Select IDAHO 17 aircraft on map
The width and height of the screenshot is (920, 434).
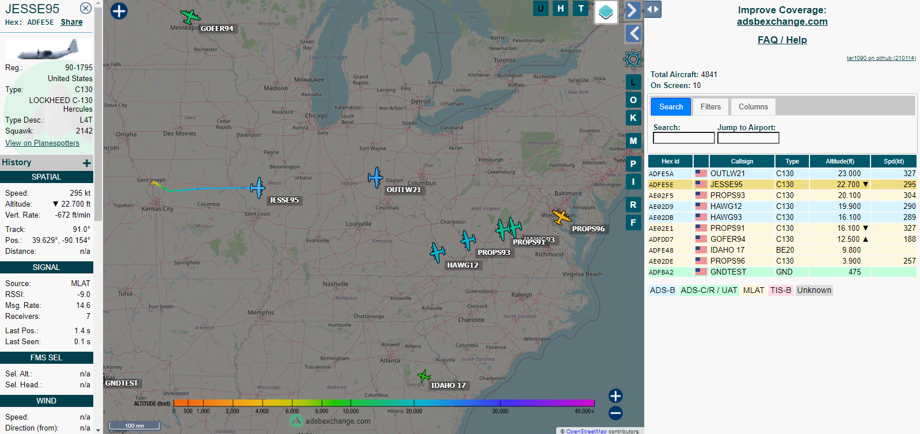(x=424, y=377)
